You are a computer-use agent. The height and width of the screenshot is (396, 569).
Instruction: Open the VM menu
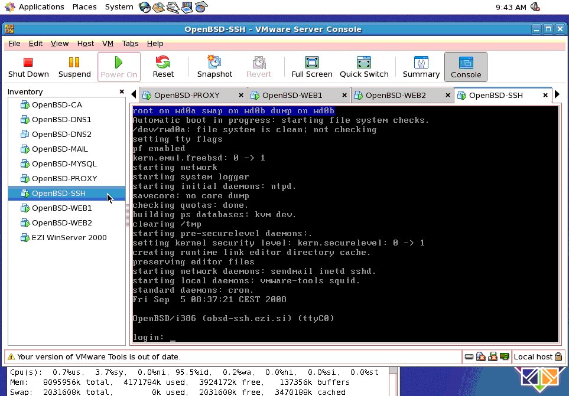pyautogui.click(x=108, y=44)
